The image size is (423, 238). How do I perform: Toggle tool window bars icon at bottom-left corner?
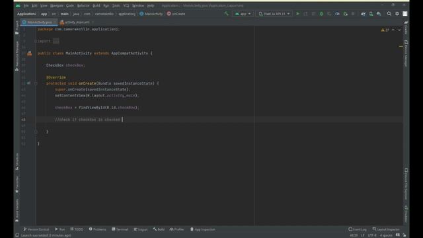17,235
